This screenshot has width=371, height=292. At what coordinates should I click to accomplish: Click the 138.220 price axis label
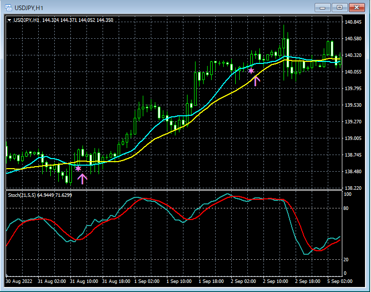point(353,188)
